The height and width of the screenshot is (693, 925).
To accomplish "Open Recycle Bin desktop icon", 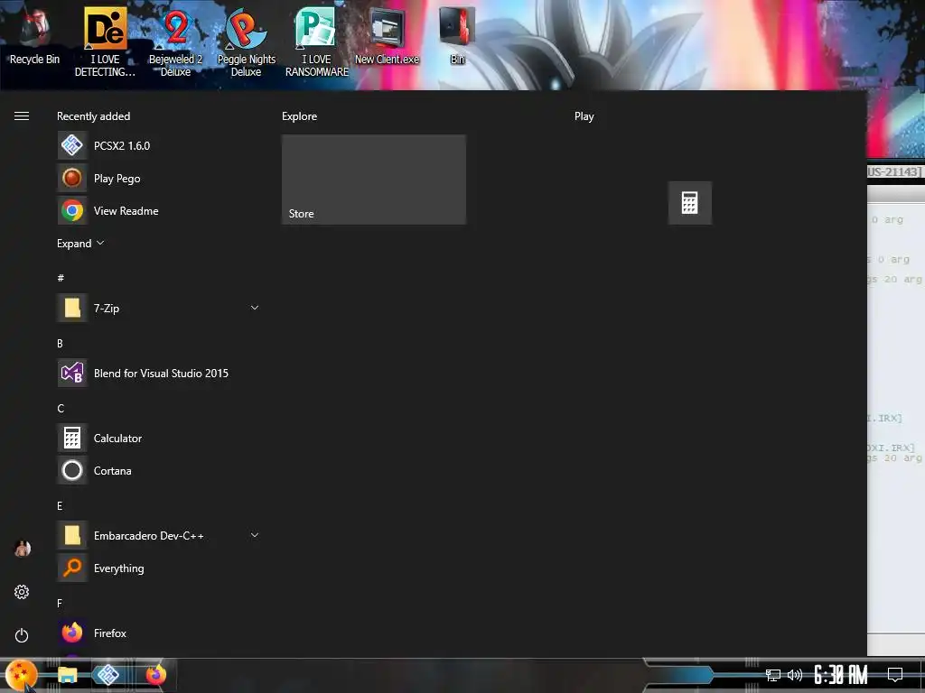I will pos(34,35).
